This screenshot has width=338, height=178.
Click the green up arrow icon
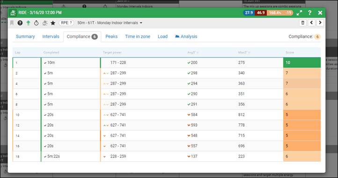click(x=28, y=23)
